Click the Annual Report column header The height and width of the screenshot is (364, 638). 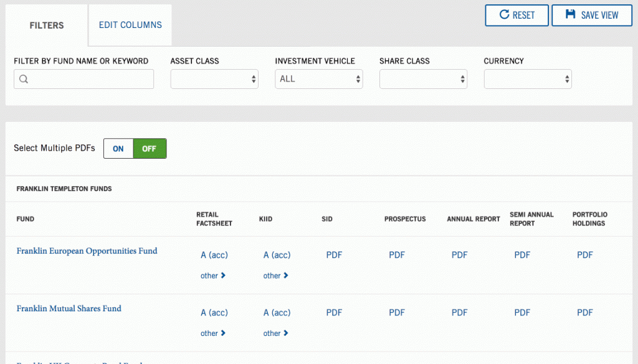(x=474, y=219)
